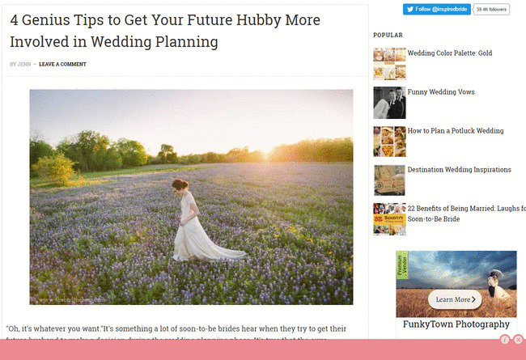Click the ad info icon on pink banner
The height and width of the screenshot is (360, 526).
tap(505, 340)
